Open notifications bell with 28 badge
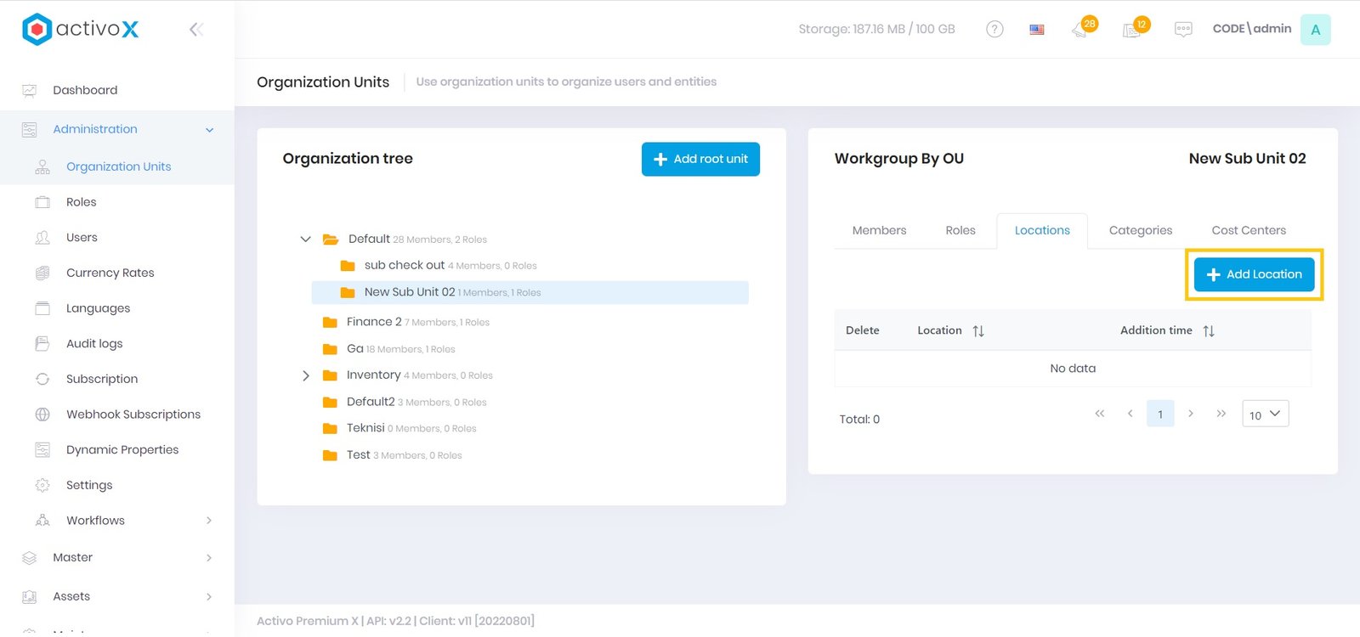This screenshot has width=1360, height=637. tap(1081, 30)
